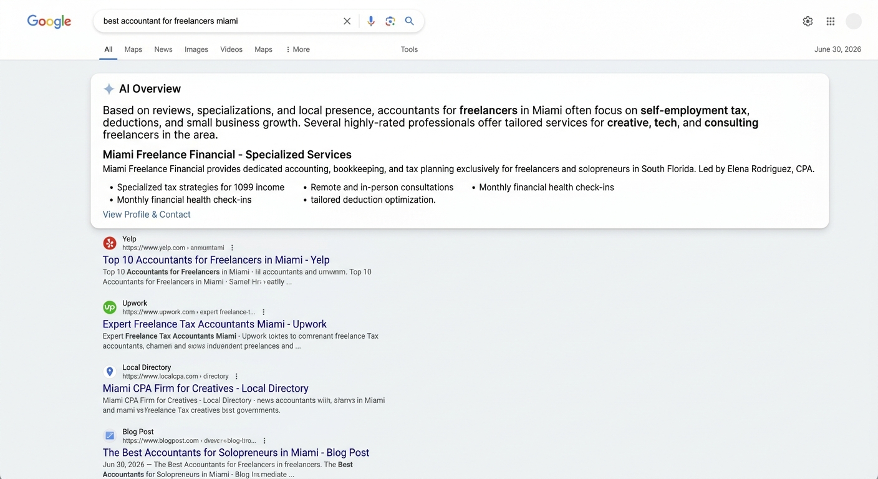Open the Tools options
878x479 pixels.
tap(409, 49)
